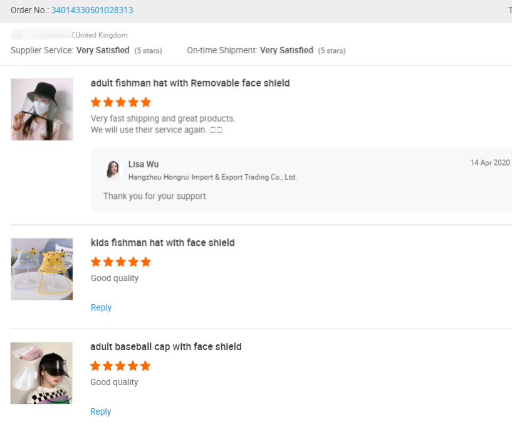Click adult fishman hat product thumbnail

(x=42, y=109)
